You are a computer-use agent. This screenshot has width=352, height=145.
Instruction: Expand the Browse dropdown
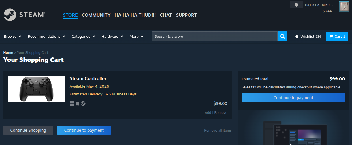[12, 37]
